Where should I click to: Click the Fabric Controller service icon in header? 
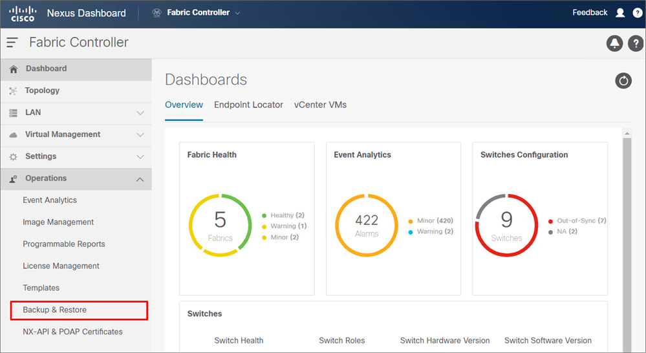156,13
